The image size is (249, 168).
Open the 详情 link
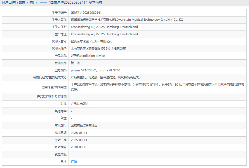[74, 162]
